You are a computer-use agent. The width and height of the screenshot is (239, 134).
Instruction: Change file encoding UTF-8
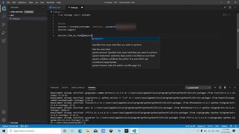pos(210,126)
